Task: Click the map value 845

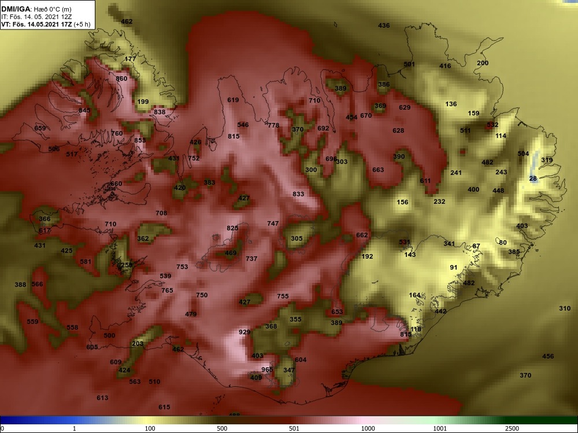Action: coord(84,110)
